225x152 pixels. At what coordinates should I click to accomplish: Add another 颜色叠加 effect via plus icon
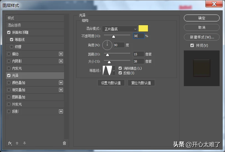[x=61, y=83]
